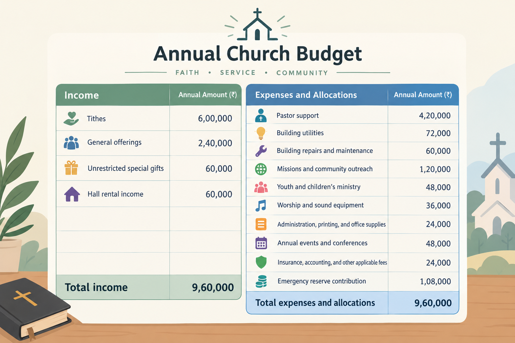Click the Total income value 9,60,000
This screenshot has width=515, height=343.
pyautogui.click(x=213, y=287)
